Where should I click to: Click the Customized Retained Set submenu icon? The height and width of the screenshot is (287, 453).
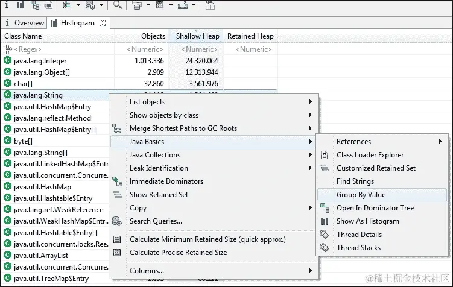[324, 168]
